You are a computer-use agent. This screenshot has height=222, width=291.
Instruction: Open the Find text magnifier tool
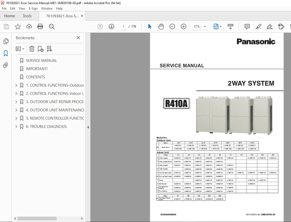(52, 27)
